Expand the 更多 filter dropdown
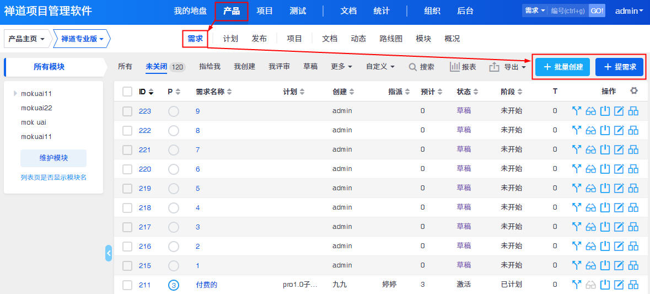This screenshot has width=650, height=294. coord(341,67)
